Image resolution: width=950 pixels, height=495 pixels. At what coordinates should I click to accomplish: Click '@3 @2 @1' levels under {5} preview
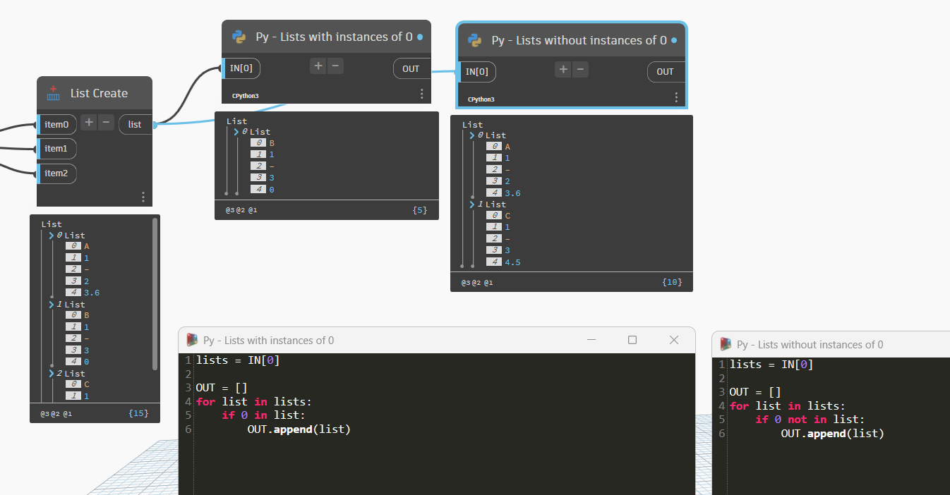click(x=241, y=210)
